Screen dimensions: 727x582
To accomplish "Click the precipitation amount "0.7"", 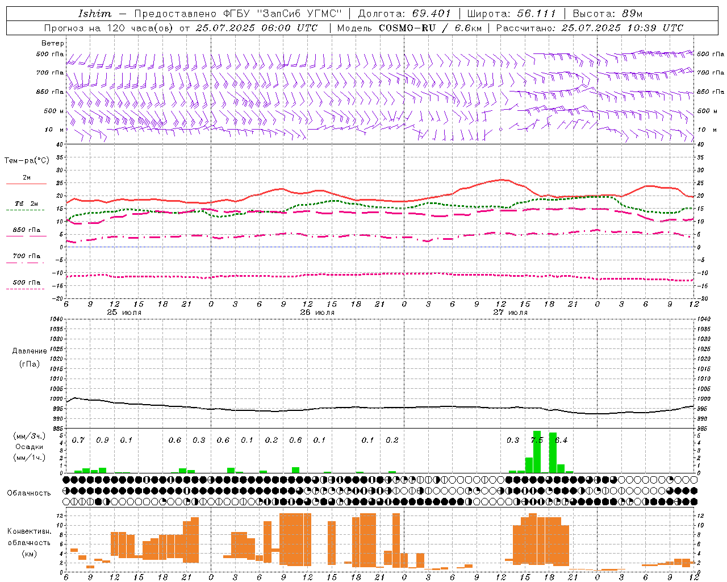I will [78, 440].
